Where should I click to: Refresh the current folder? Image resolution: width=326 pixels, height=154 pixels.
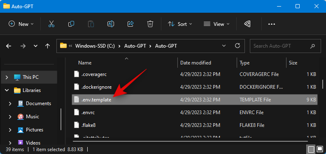point(237,46)
